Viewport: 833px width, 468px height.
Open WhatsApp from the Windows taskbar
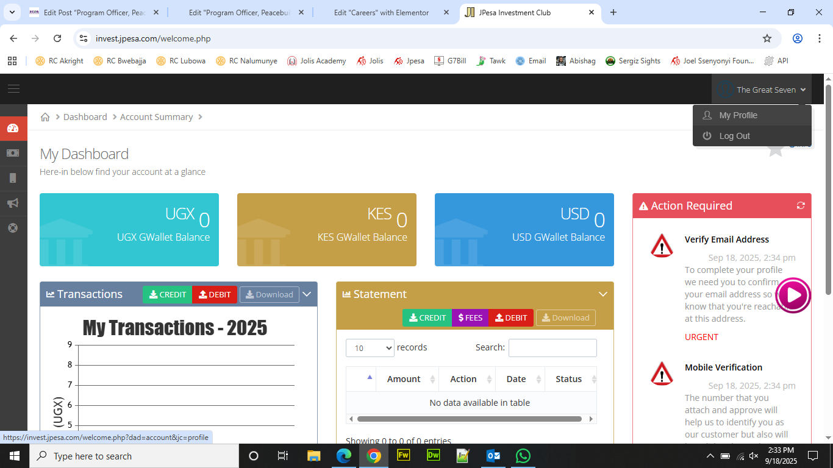pyautogui.click(x=523, y=456)
